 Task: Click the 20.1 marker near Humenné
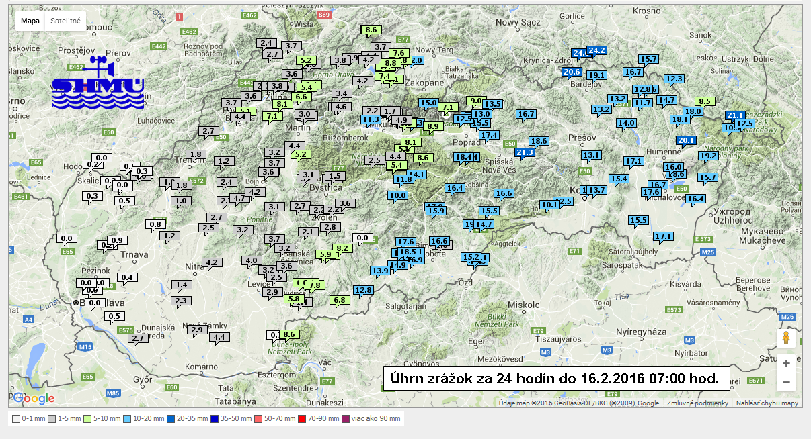coord(686,140)
